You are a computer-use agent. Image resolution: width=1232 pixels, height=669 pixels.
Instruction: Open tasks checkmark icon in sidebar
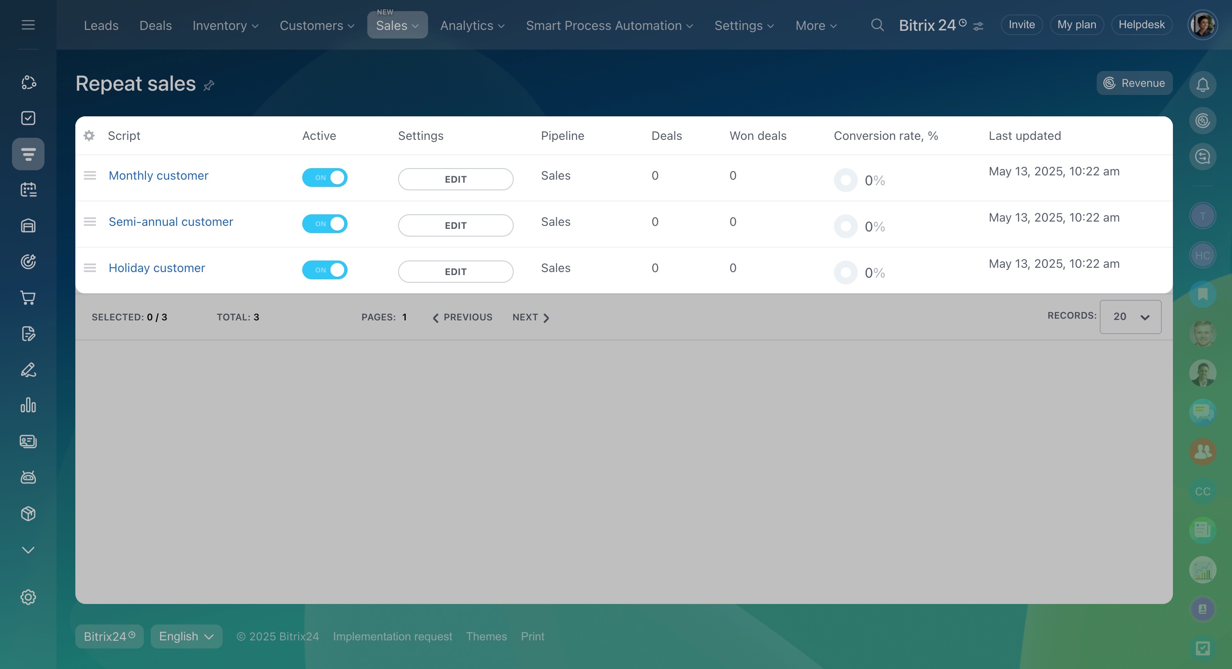point(28,118)
